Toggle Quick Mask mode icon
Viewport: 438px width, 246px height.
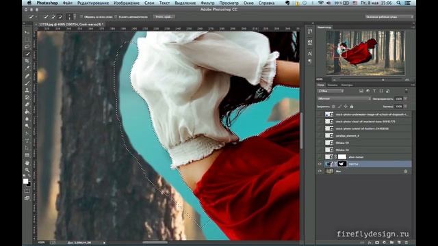[27, 191]
